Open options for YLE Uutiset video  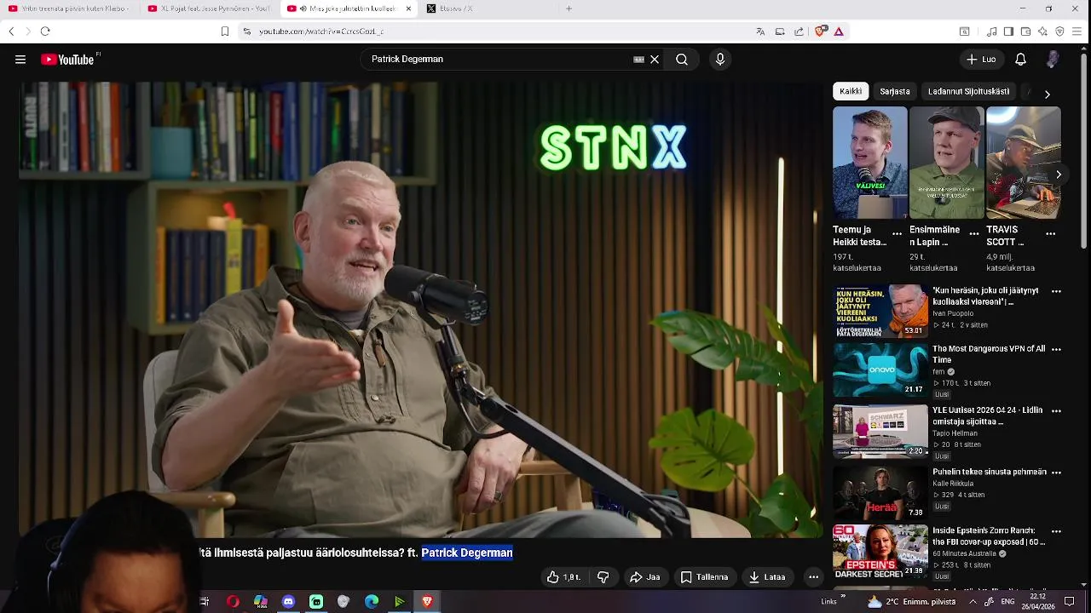(1056, 410)
